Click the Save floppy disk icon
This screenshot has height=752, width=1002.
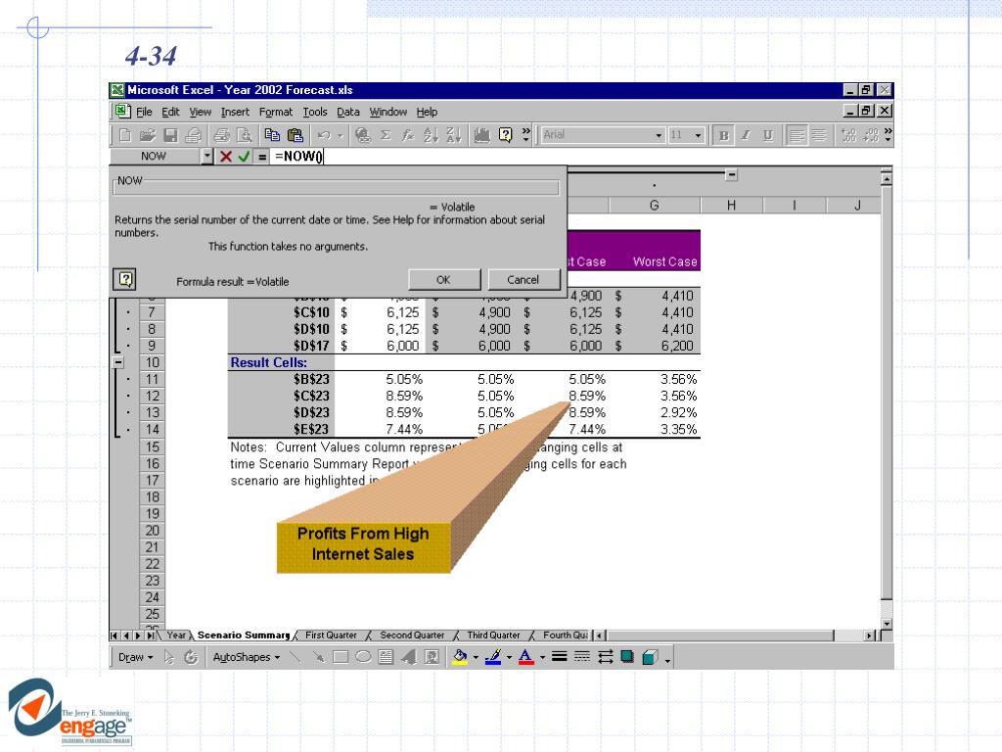170,135
